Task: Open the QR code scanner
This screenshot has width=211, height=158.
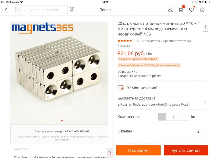Action: point(72,10)
